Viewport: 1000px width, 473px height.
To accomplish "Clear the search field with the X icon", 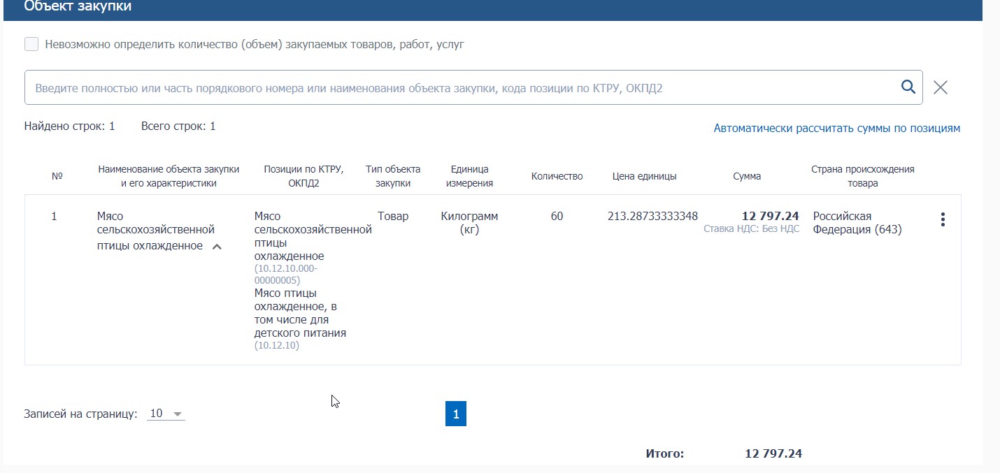I will point(941,87).
